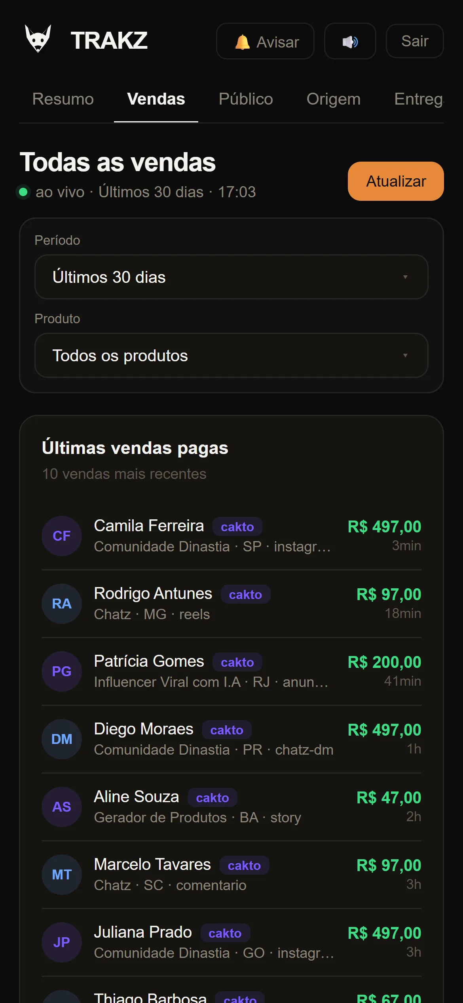Click the cakto badge beside Rodrigo Antunes
This screenshot has height=1003, width=463.
[x=245, y=595]
